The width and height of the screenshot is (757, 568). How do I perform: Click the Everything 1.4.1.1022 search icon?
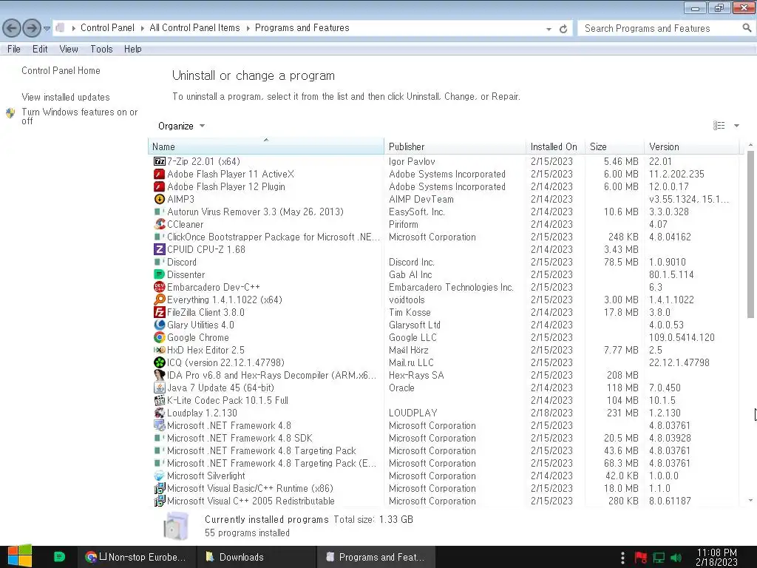point(160,300)
